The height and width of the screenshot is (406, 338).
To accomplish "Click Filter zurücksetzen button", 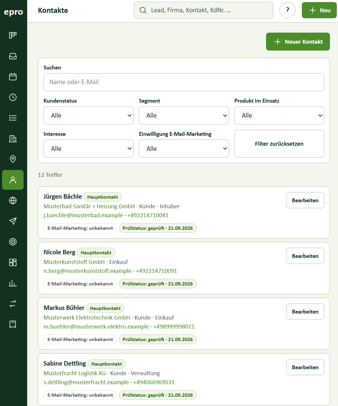I will click(x=279, y=144).
